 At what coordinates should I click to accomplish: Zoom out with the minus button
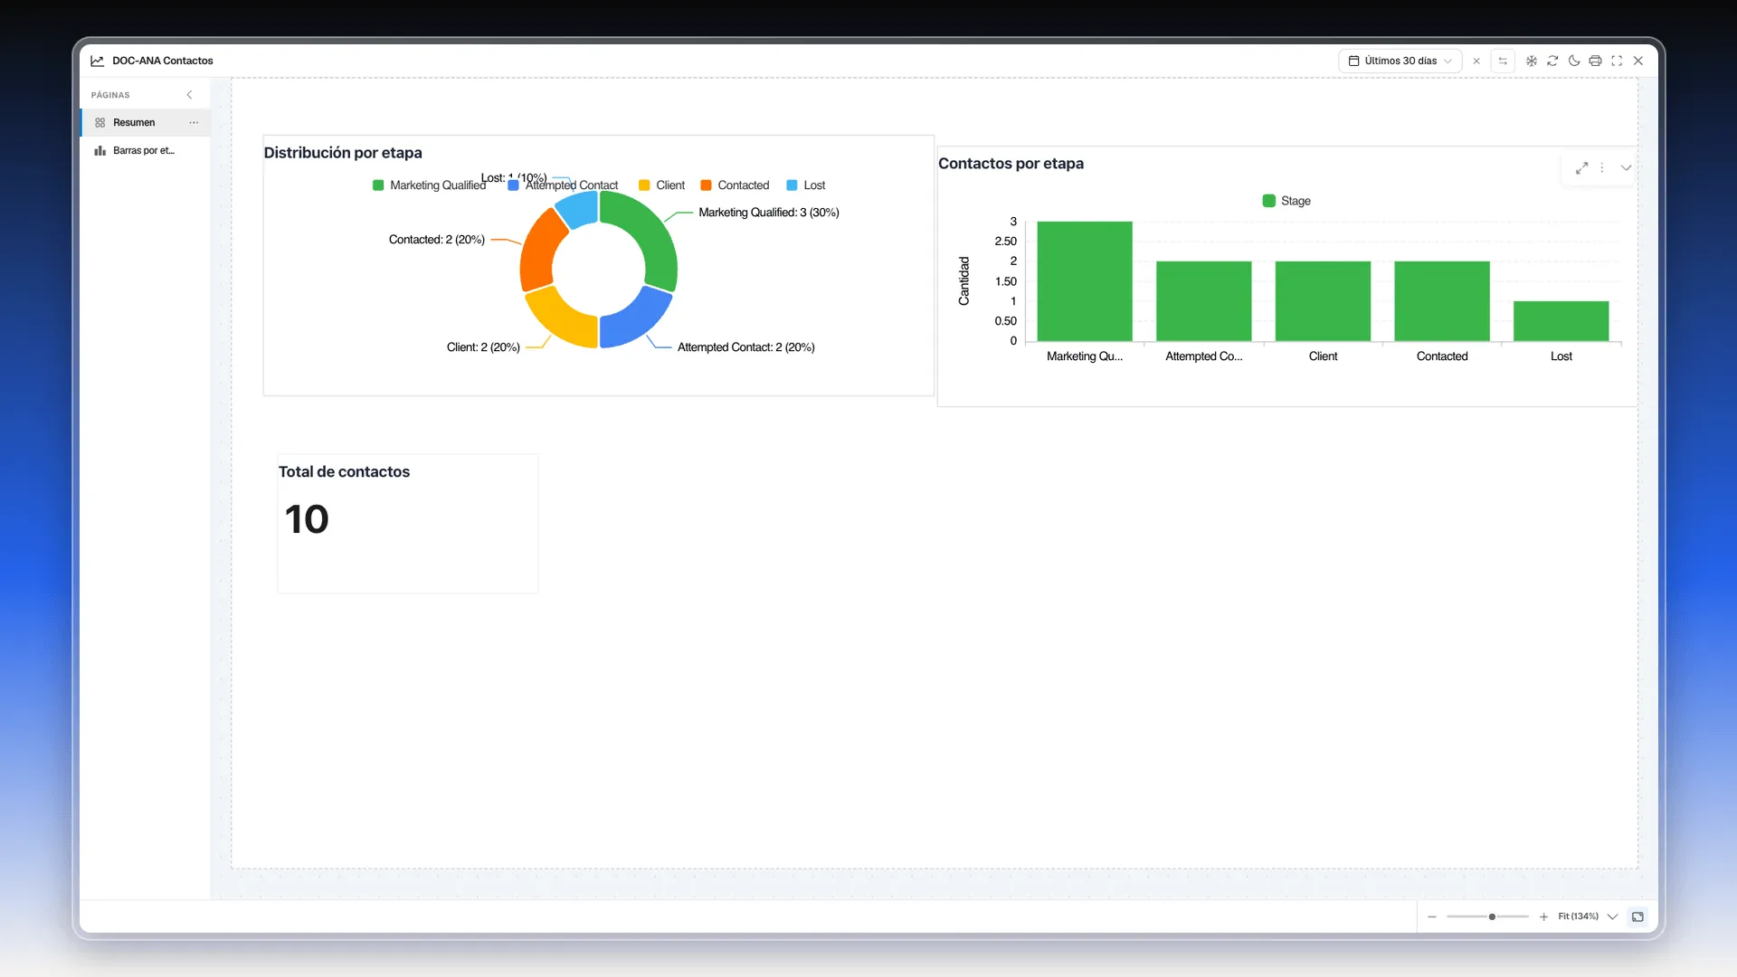[1432, 917]
